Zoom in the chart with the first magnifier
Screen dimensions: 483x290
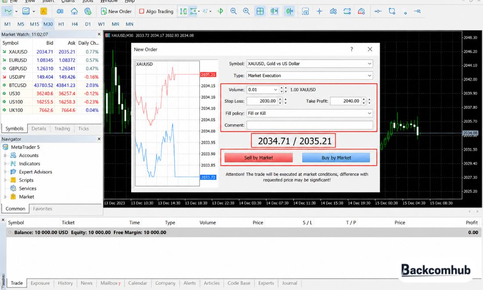tap(234, 11)
